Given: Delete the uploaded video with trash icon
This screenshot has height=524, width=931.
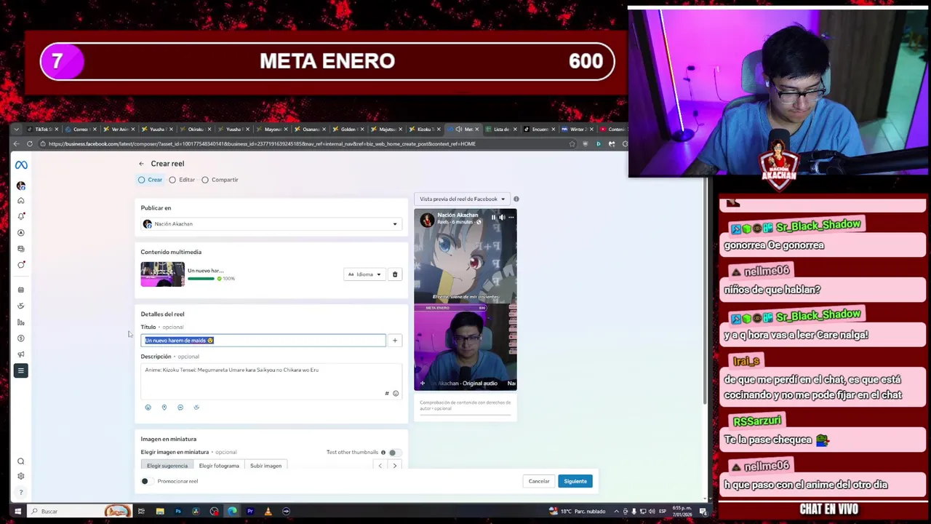Looking at the screenshot, I should coord(395,274).
